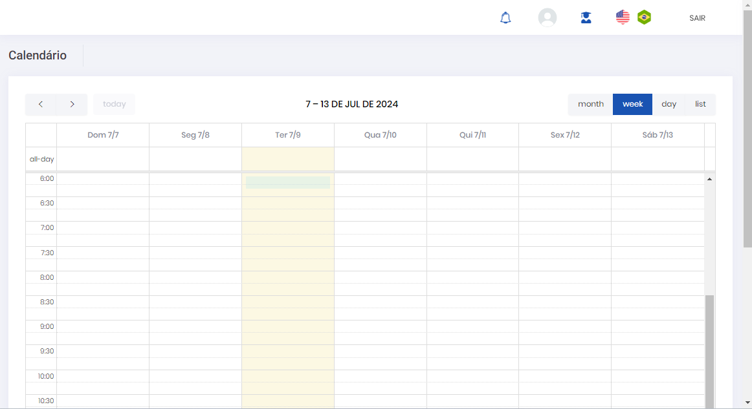This screenshot has height=409, width=752.
Task: Select the 8:00 slot on Sex 7/12
Action: point(564,277)
